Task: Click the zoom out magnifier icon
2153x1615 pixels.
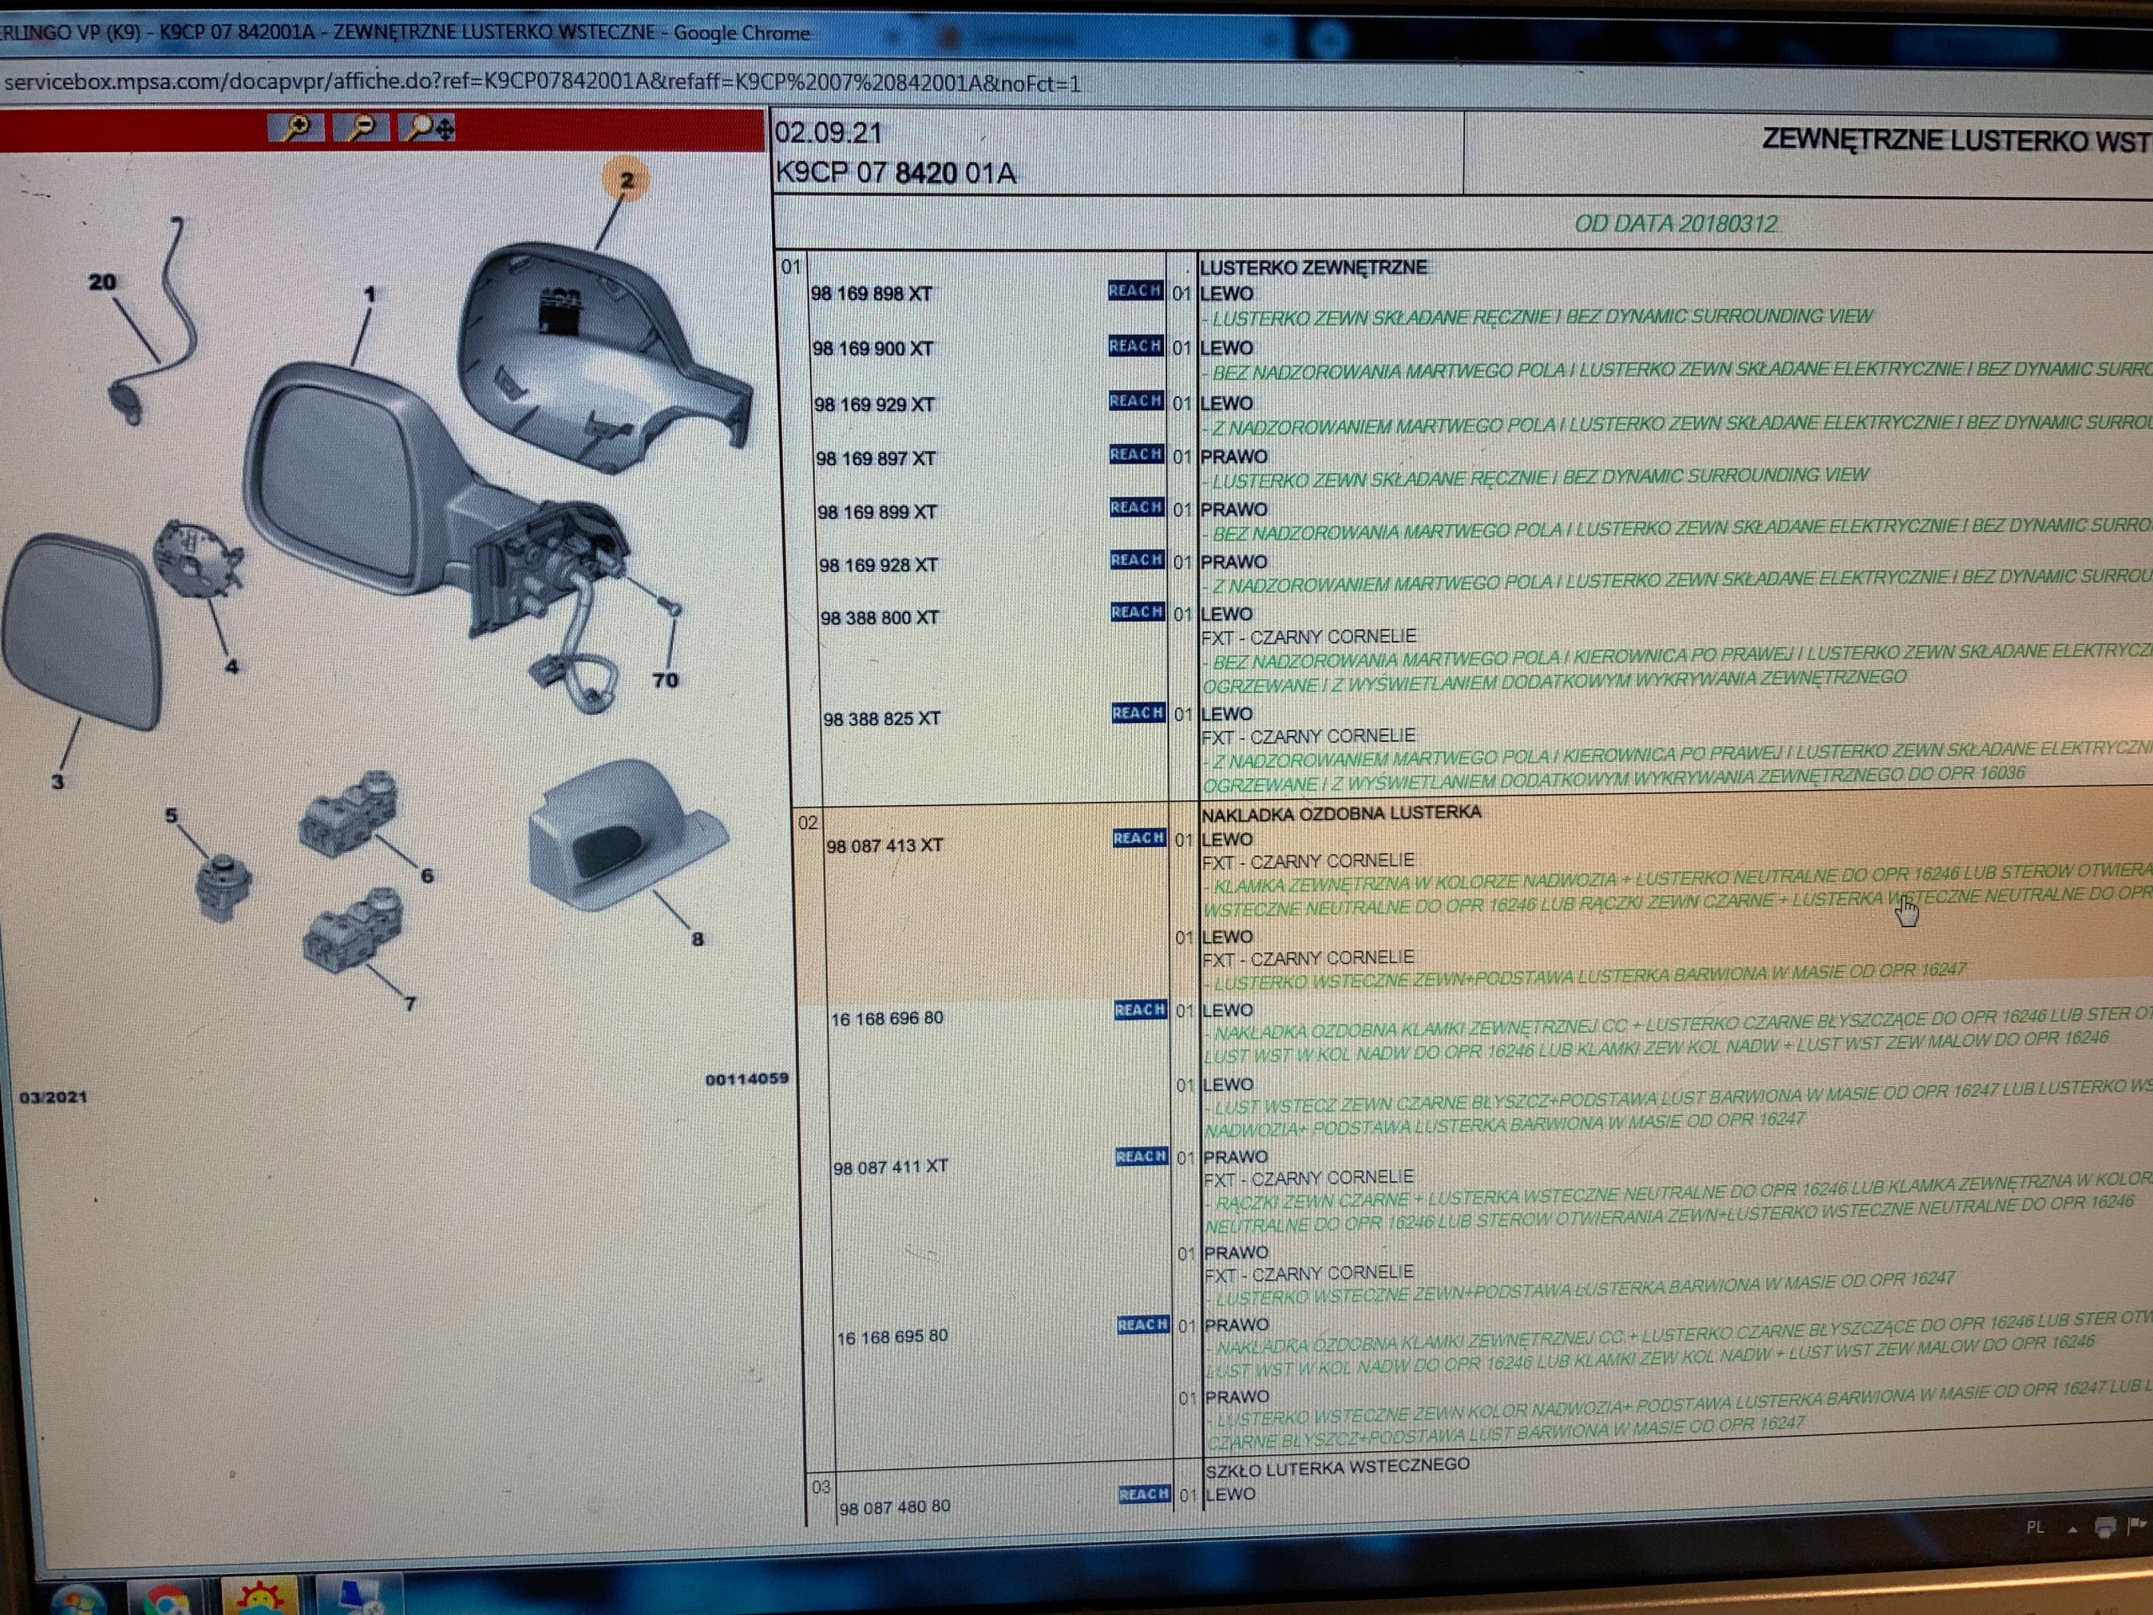Action: click(361, 128)
